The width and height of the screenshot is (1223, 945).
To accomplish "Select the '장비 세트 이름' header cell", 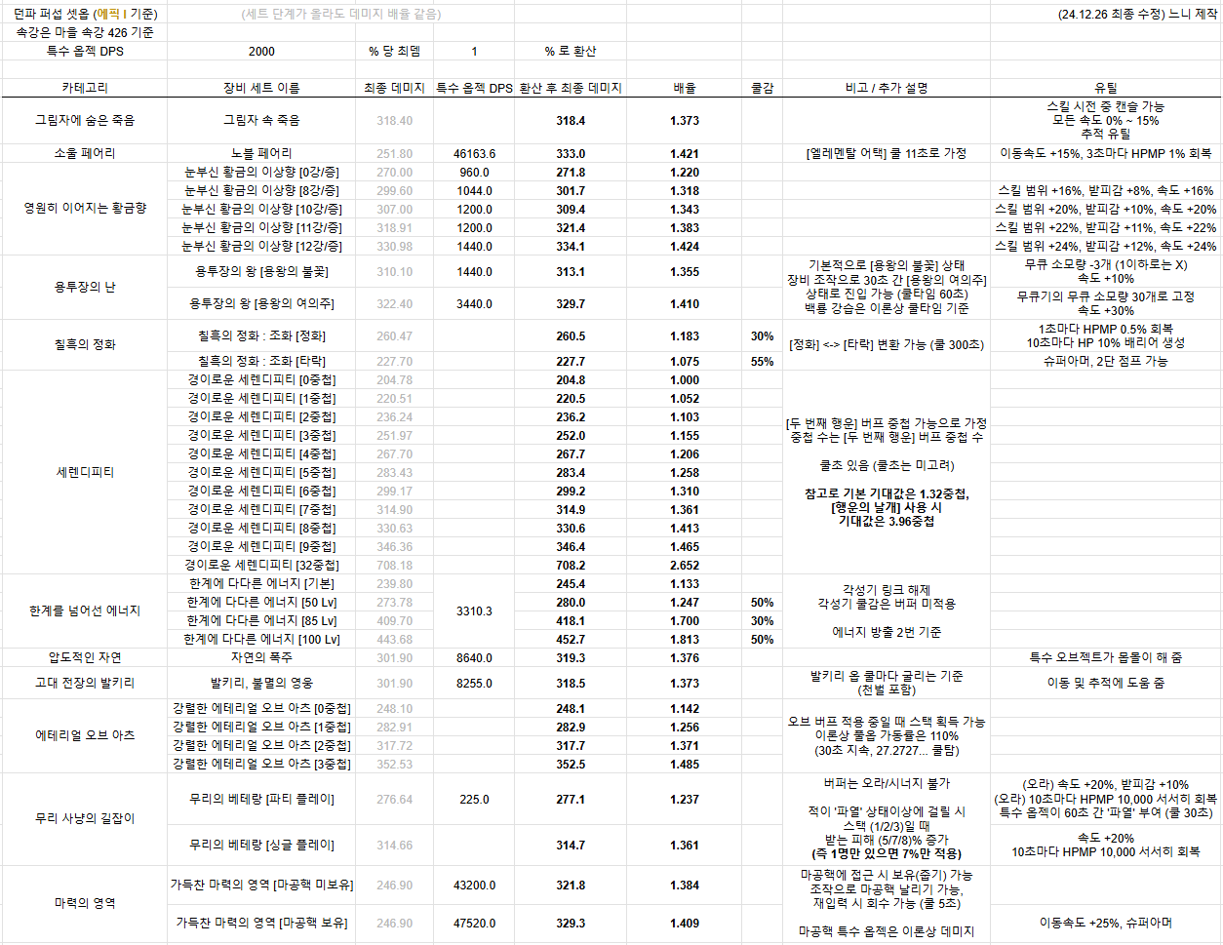I will 261,88.
